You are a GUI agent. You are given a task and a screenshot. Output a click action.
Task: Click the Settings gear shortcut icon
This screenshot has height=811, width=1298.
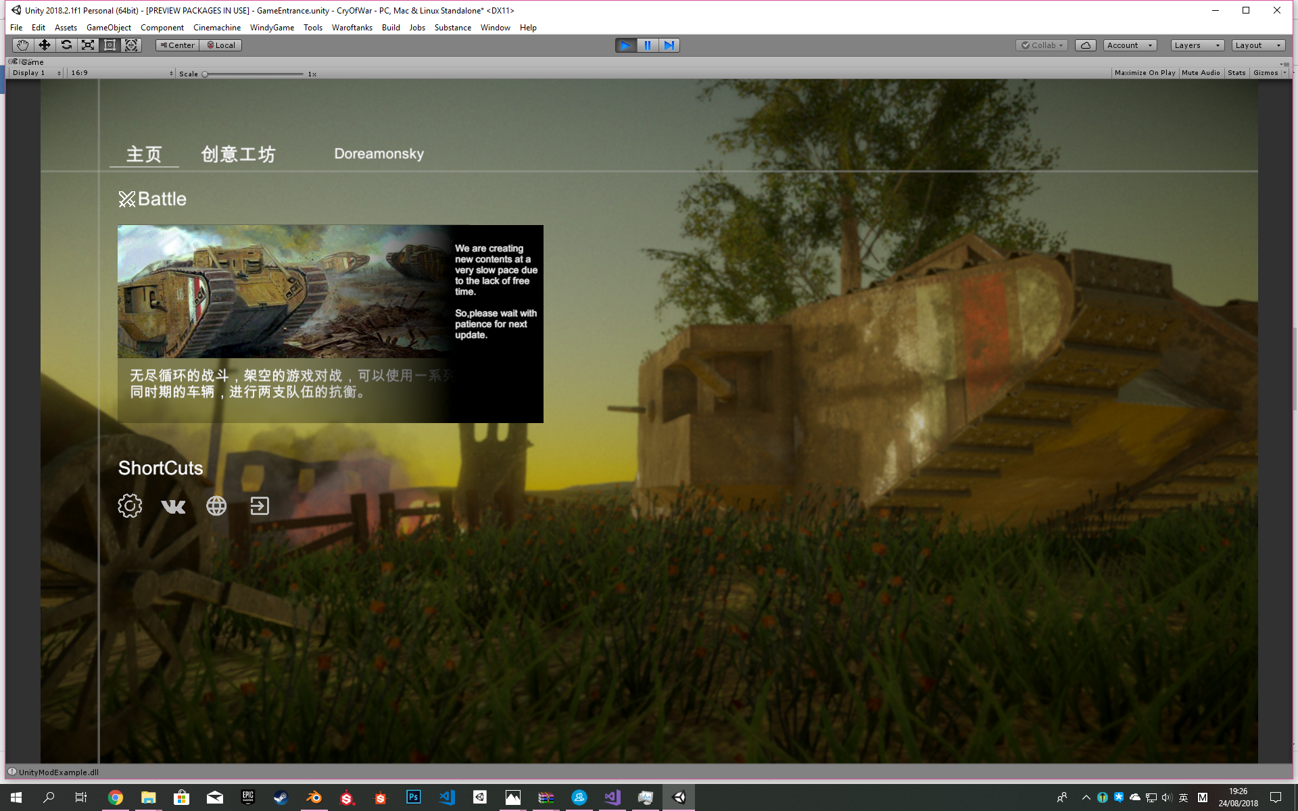tap(129, 506)
